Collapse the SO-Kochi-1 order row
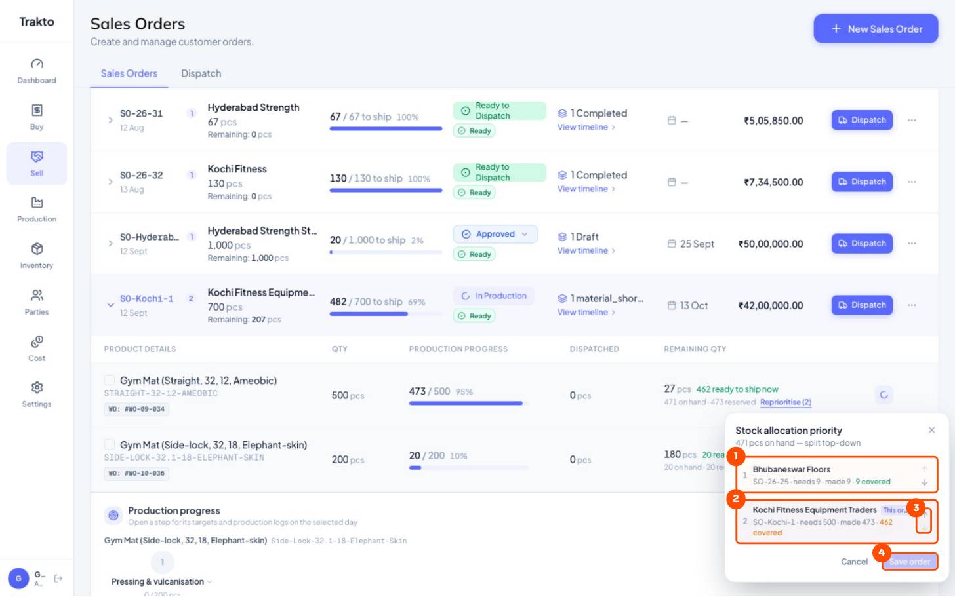Viewport: 955px width, 597px height. pyautogui.click(x=110, y=305)
